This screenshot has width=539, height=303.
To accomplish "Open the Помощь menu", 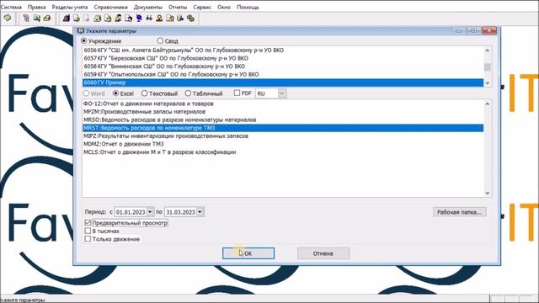I will click(248, 7).
